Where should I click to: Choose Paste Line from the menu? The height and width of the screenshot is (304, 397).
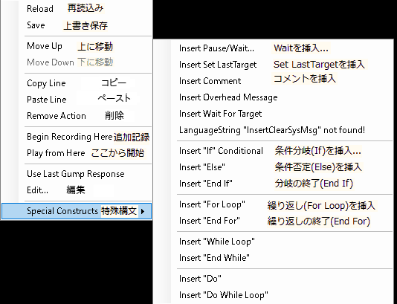pyautogui.click(x=77, y=99)
